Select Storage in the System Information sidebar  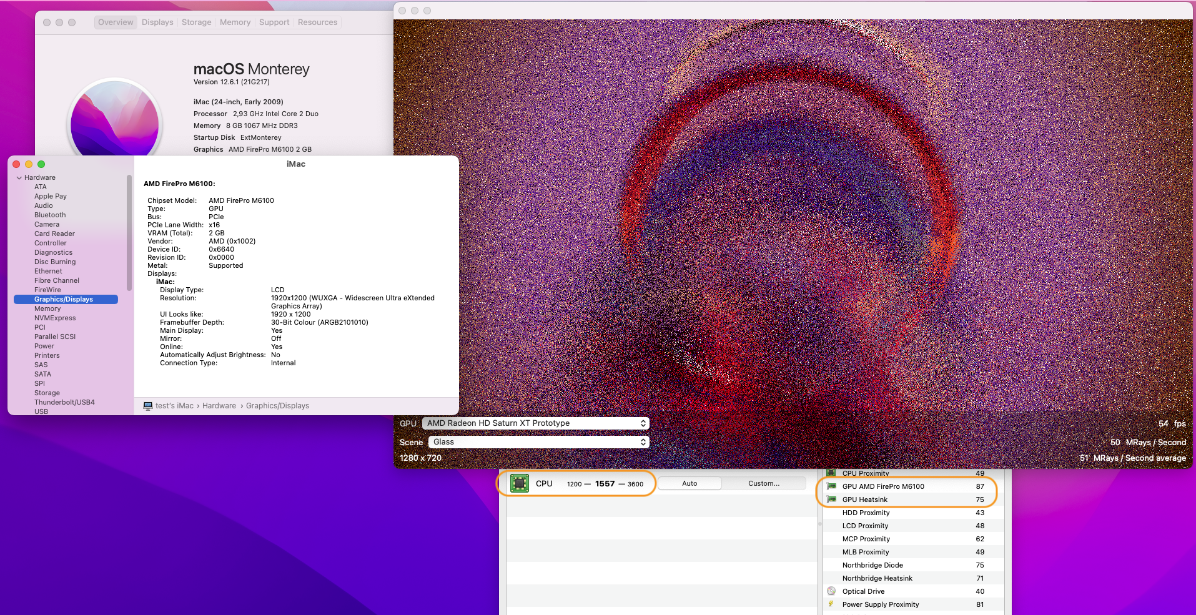point(47,393)
